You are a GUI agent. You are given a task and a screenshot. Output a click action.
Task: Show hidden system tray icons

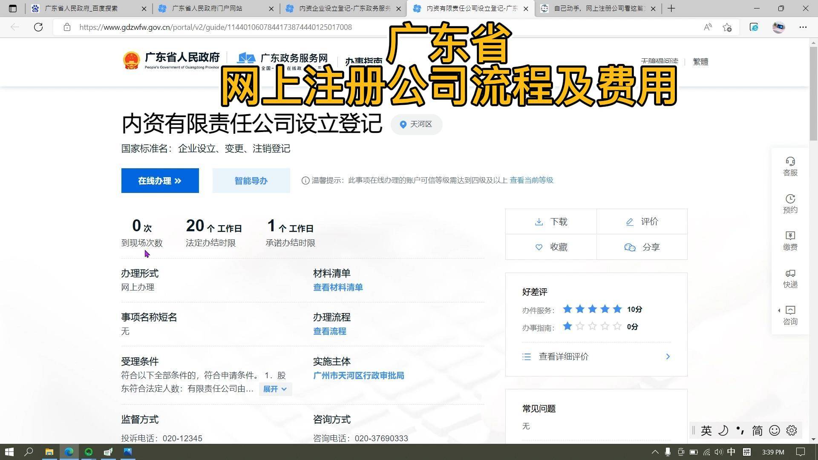click(x=655, y=452)
